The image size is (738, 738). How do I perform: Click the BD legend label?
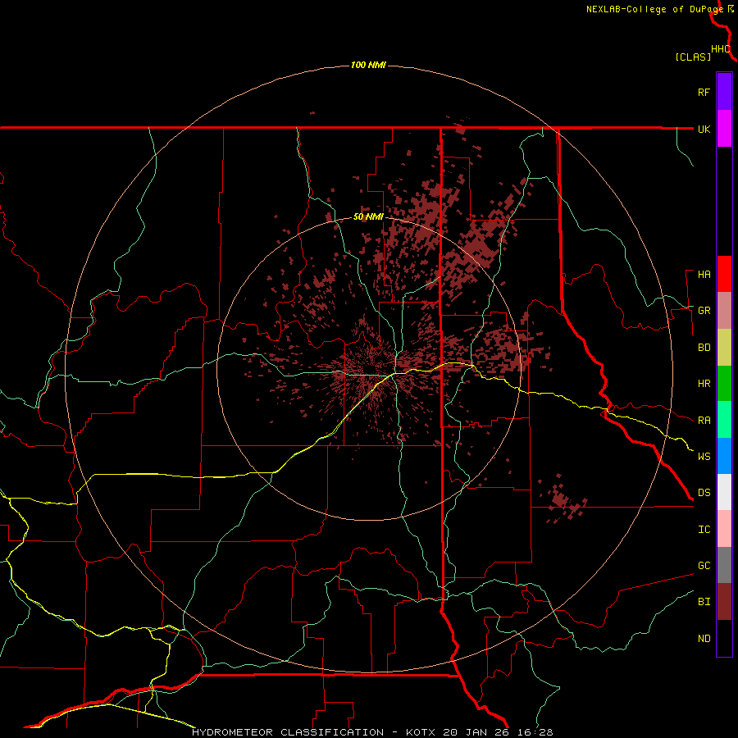tap(704, 348)
